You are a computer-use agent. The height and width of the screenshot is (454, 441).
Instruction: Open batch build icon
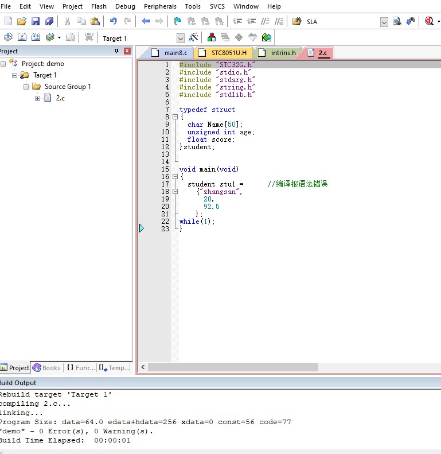click(x=50, y=37)
